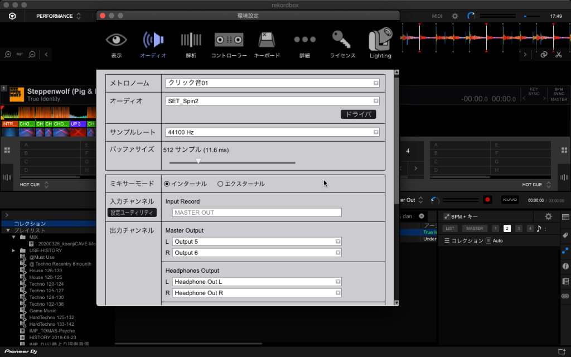Open the 解析 (Analysis) preferences tab
Screen dimensions: 571x357
(x=191, y=45)
